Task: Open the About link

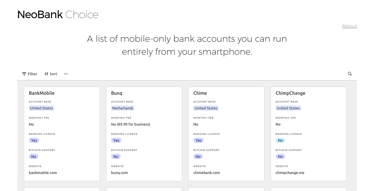Action: (x=349, y=26)
